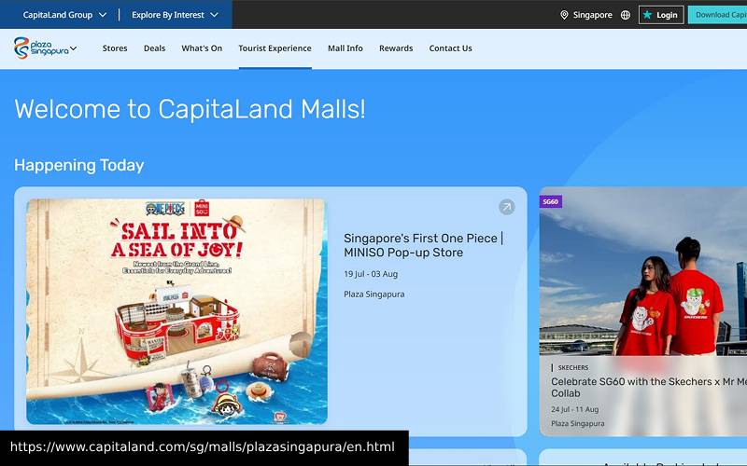The width and height of the screenshot is (747, 466).
Task: Open the mall switcher chevron beside the logo
Action: (74, 48)
